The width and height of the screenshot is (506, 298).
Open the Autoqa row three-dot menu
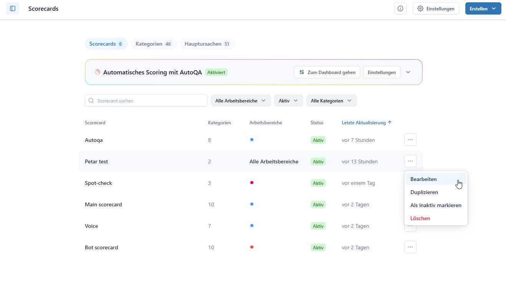tap(410, 140)
